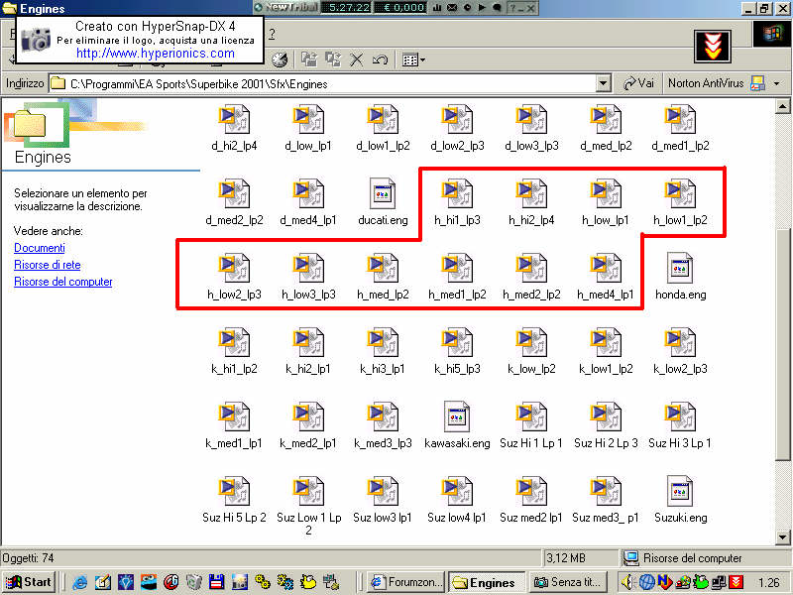Click the volume speaker tray icon
This screenshot has height=595, width=793.
coord(627,582)
